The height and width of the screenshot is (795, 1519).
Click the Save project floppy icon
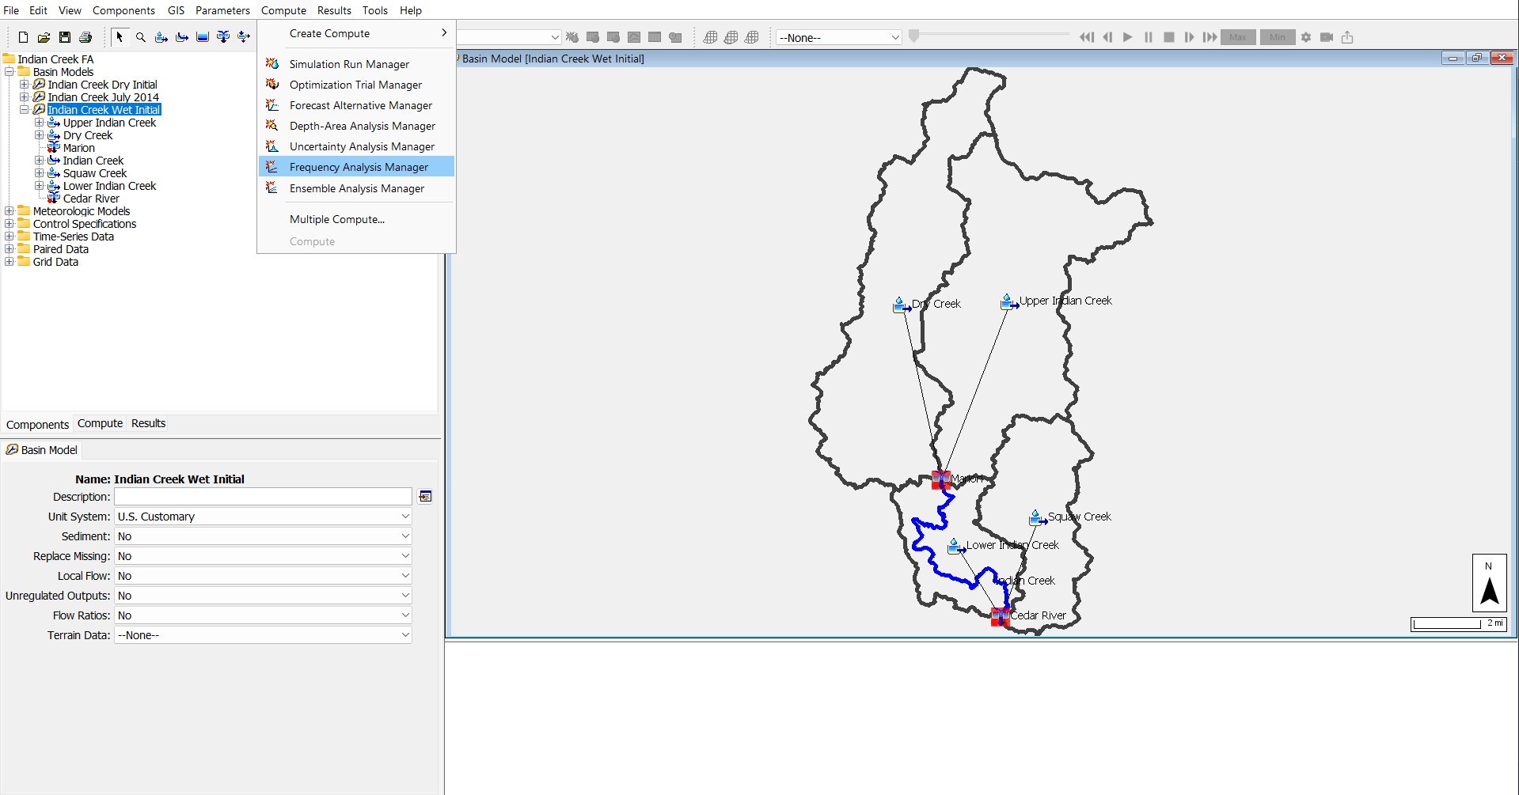[x=65, y=37]
